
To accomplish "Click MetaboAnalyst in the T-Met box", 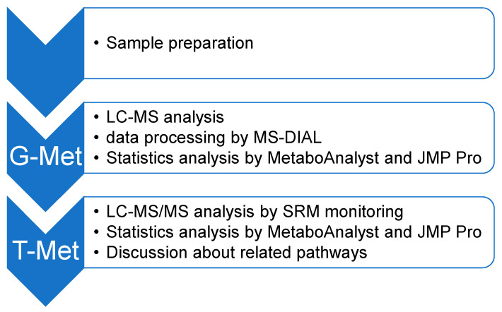I will (x=323, y=232).
